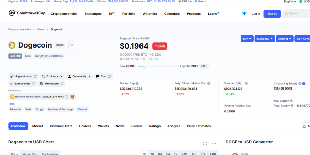This screenshot has width=310, height=155.
Task: Click the Binance Smart Chain logo
Action: click(12, 97)
